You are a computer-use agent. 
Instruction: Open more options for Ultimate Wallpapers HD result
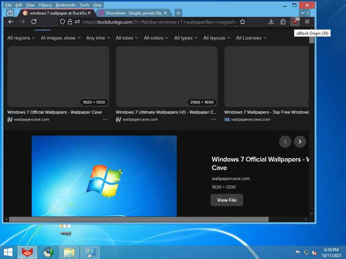(x=214, y=119)
